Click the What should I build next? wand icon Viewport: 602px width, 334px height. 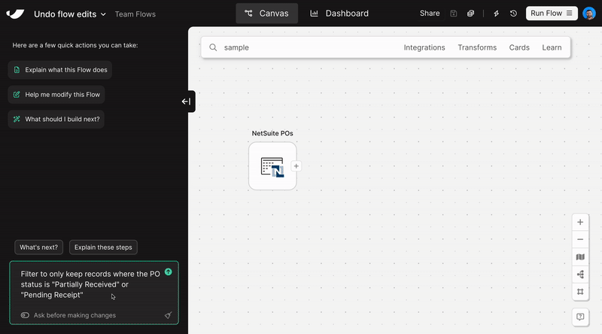17,119
